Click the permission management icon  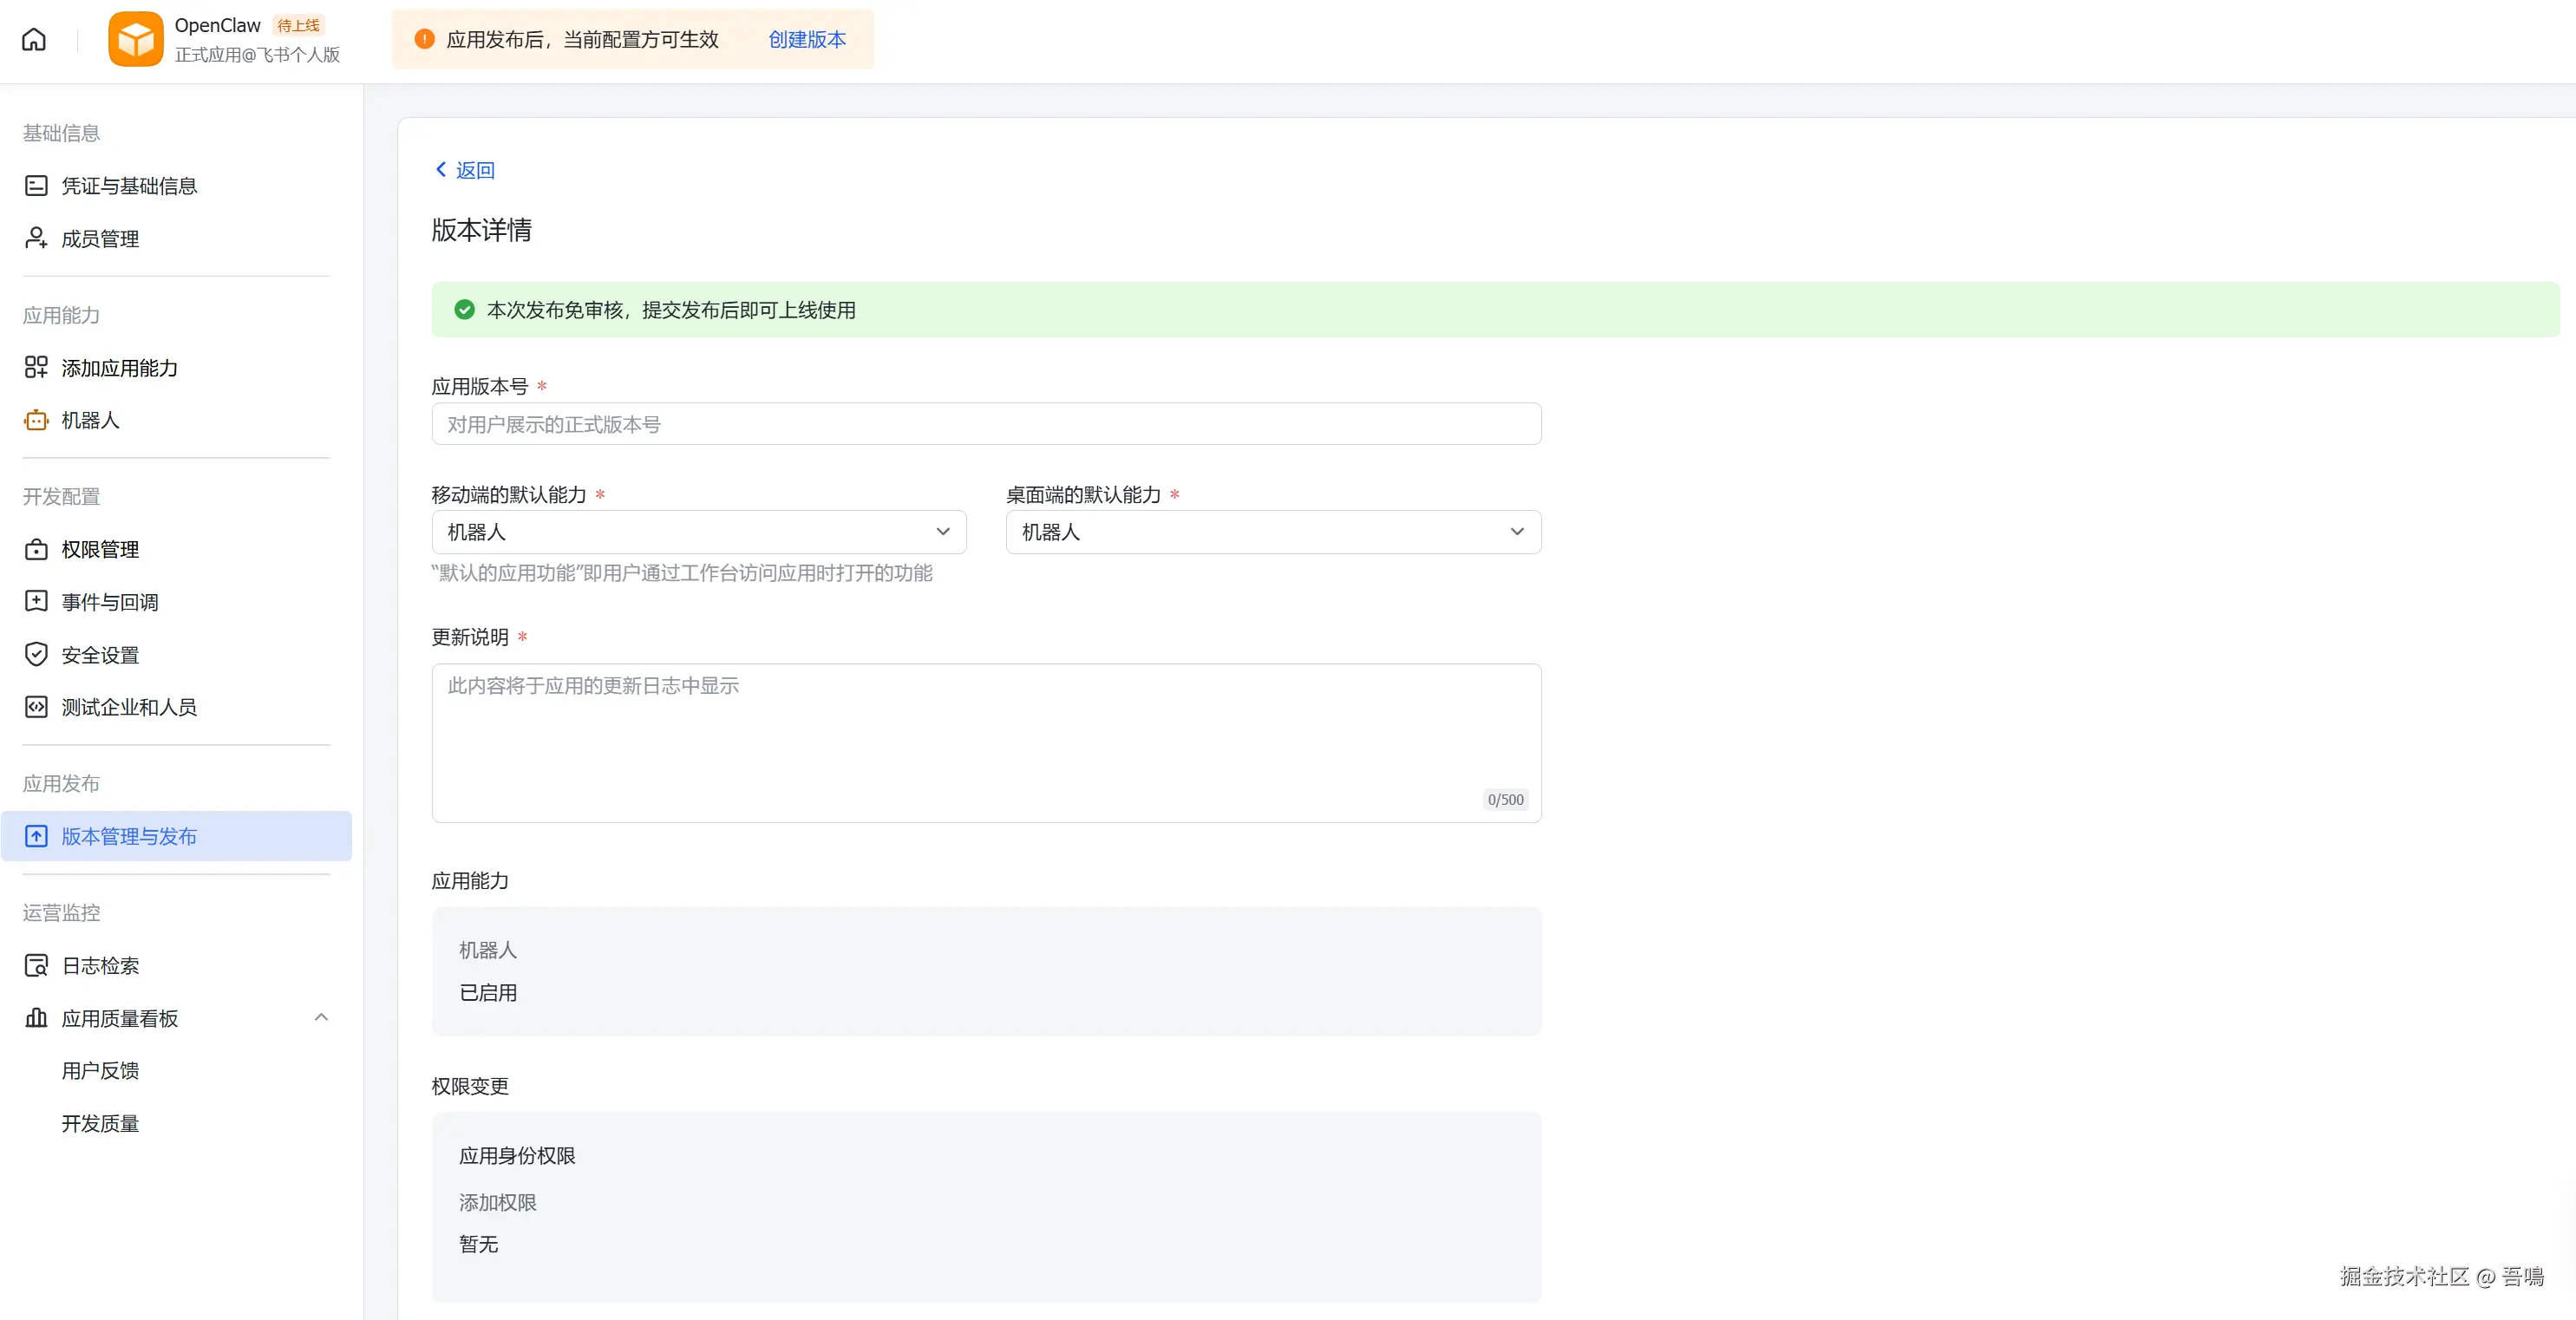(x=36, y=549)
